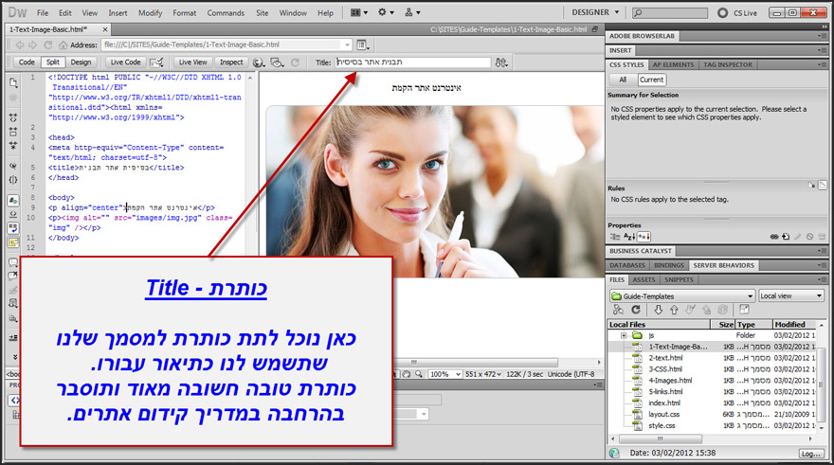Click the Home icon beside Address

coord(63,45)
